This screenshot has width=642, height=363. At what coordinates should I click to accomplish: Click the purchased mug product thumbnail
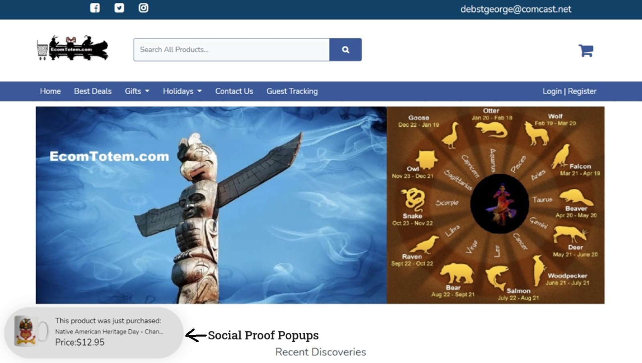coord(30,331)
